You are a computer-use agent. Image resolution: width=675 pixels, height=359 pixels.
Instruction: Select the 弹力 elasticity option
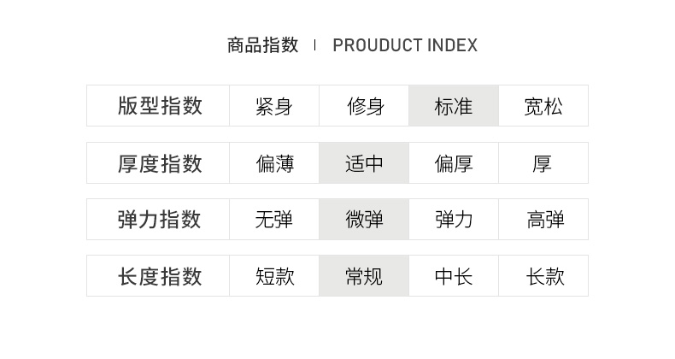point(454,220)
